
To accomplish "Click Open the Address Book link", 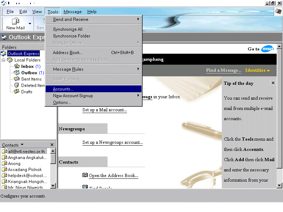I will pyautogui.click(x=114, y=176).
